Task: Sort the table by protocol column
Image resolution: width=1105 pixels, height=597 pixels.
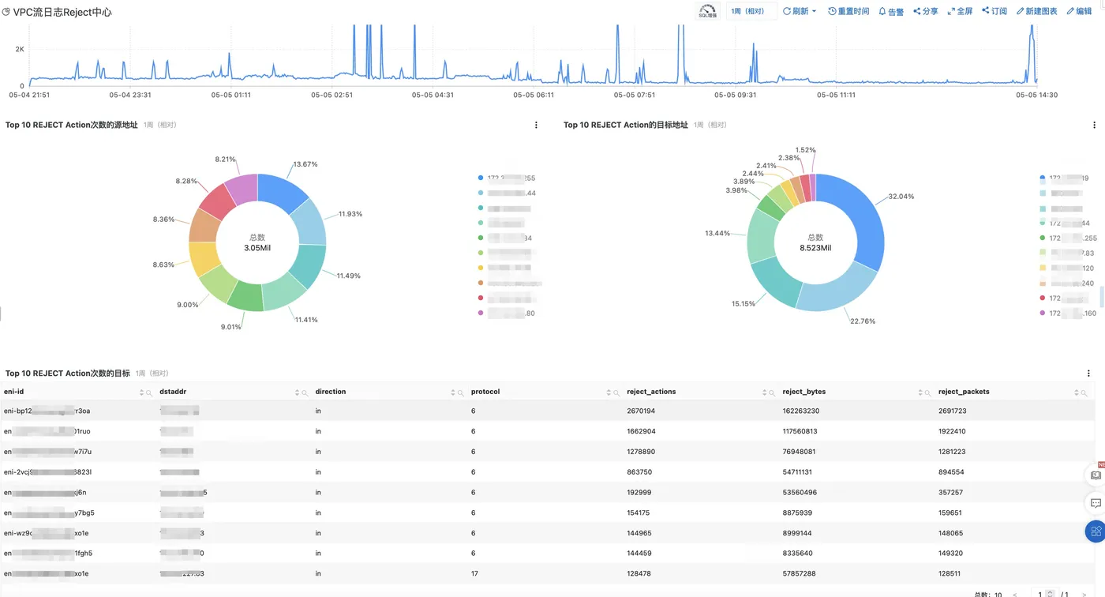Action: pos(609,392)
